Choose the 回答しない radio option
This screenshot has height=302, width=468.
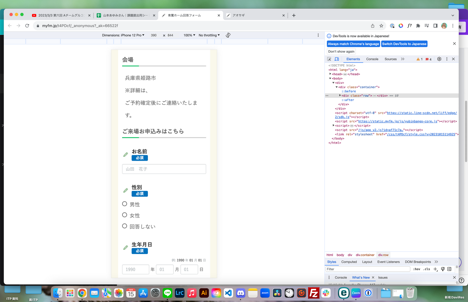125,226
